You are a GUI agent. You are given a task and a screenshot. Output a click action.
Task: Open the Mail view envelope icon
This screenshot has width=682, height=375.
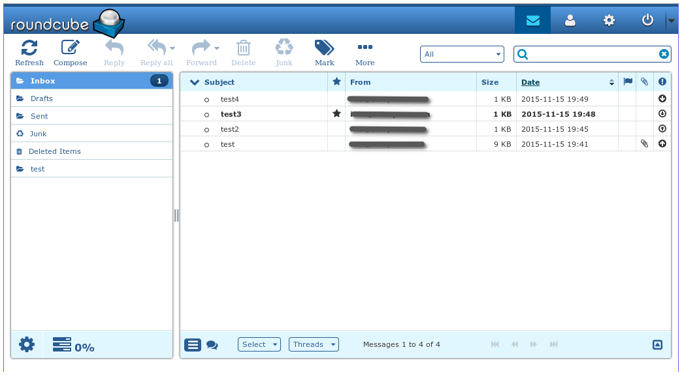[x=533, y=20]
